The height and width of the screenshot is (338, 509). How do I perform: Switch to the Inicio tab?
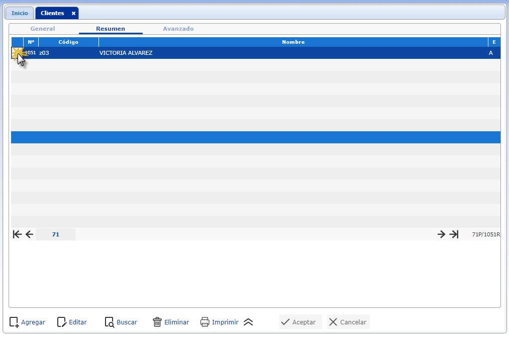20,13
